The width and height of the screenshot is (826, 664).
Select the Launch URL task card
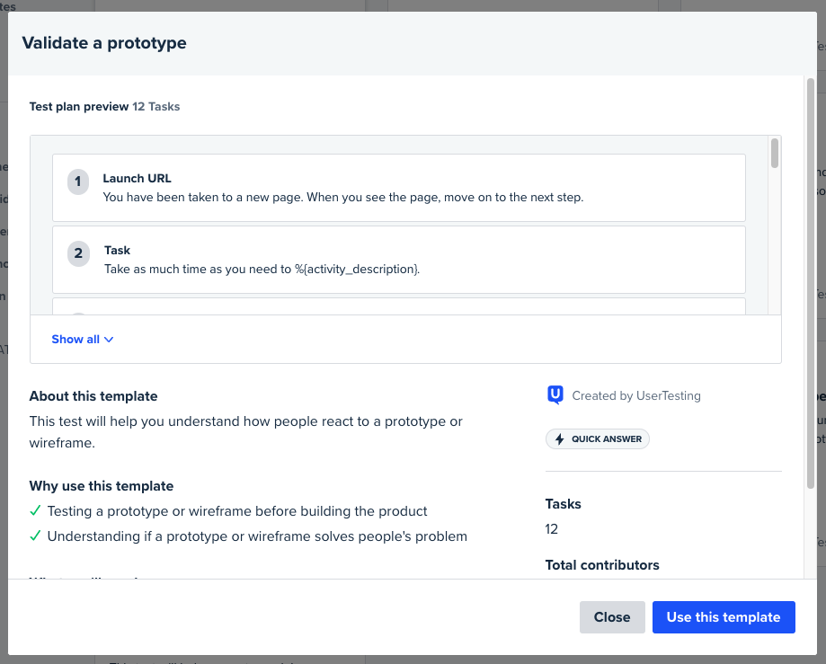[x=398, y=188]
